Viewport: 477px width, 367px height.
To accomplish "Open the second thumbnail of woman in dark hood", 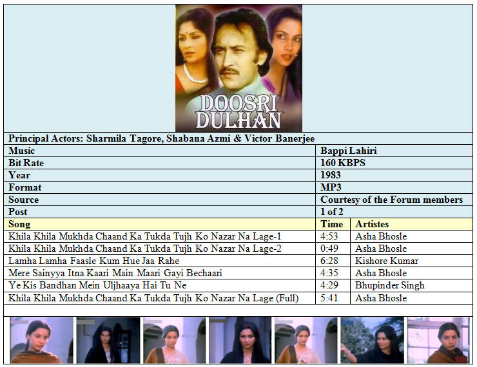I will (108, 340).
